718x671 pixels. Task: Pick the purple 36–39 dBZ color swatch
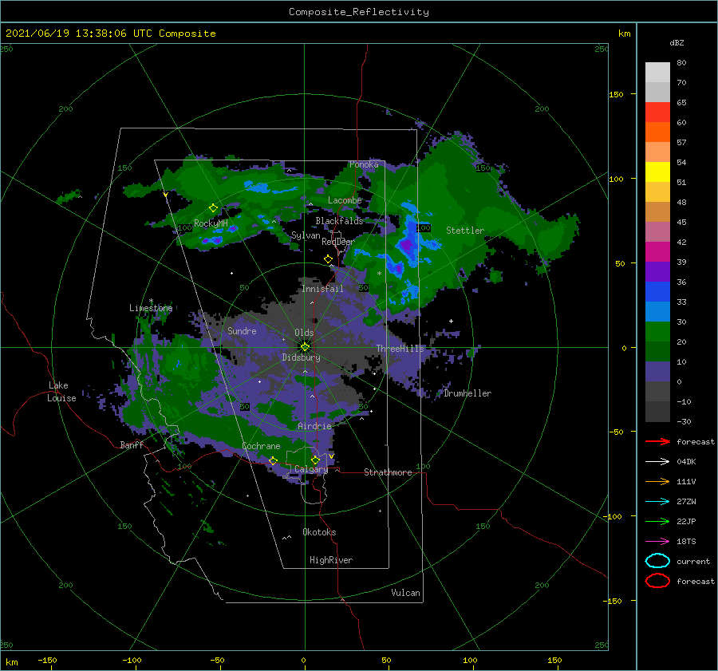657,272
